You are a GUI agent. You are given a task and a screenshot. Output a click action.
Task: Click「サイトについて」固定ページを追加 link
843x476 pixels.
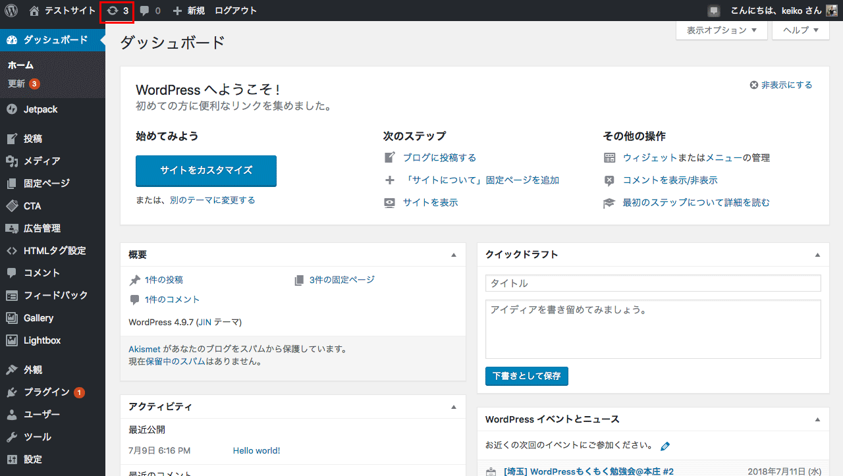click(x=481, y=180)
